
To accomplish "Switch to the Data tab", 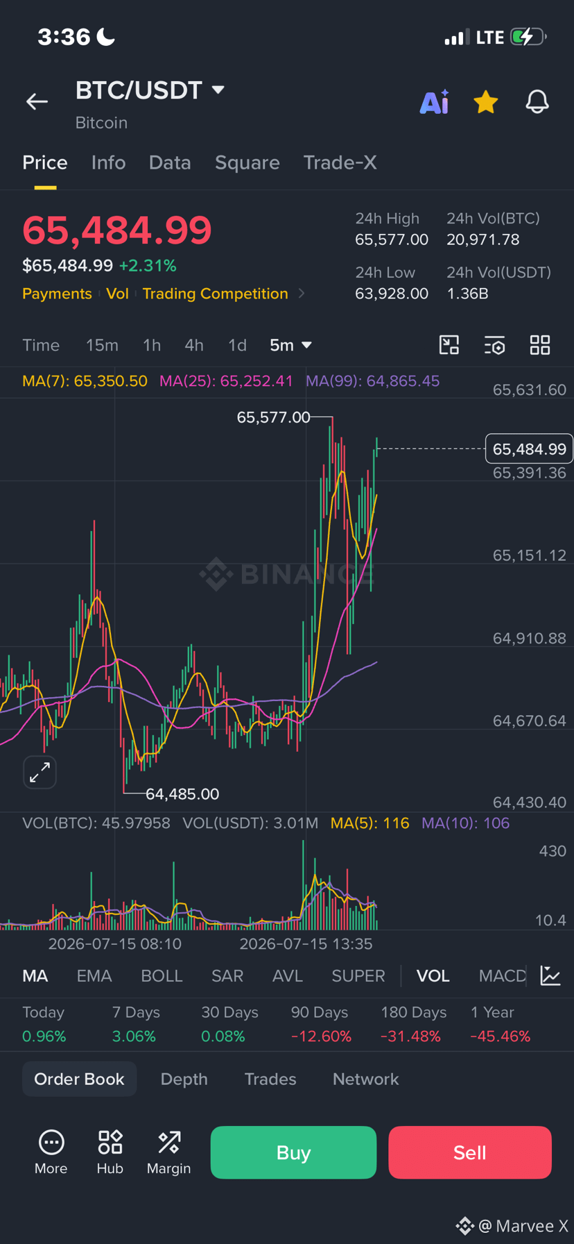I will 170,162.
